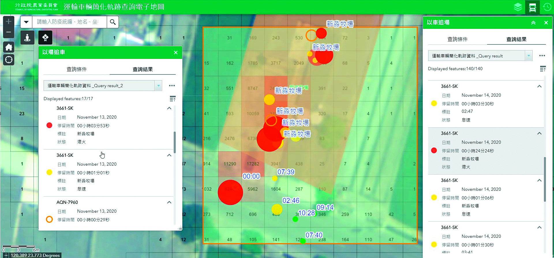Open search source dropdown arrow
Image resolution: width=554 pixels, height=258 pixels.
tap(26, 22)
